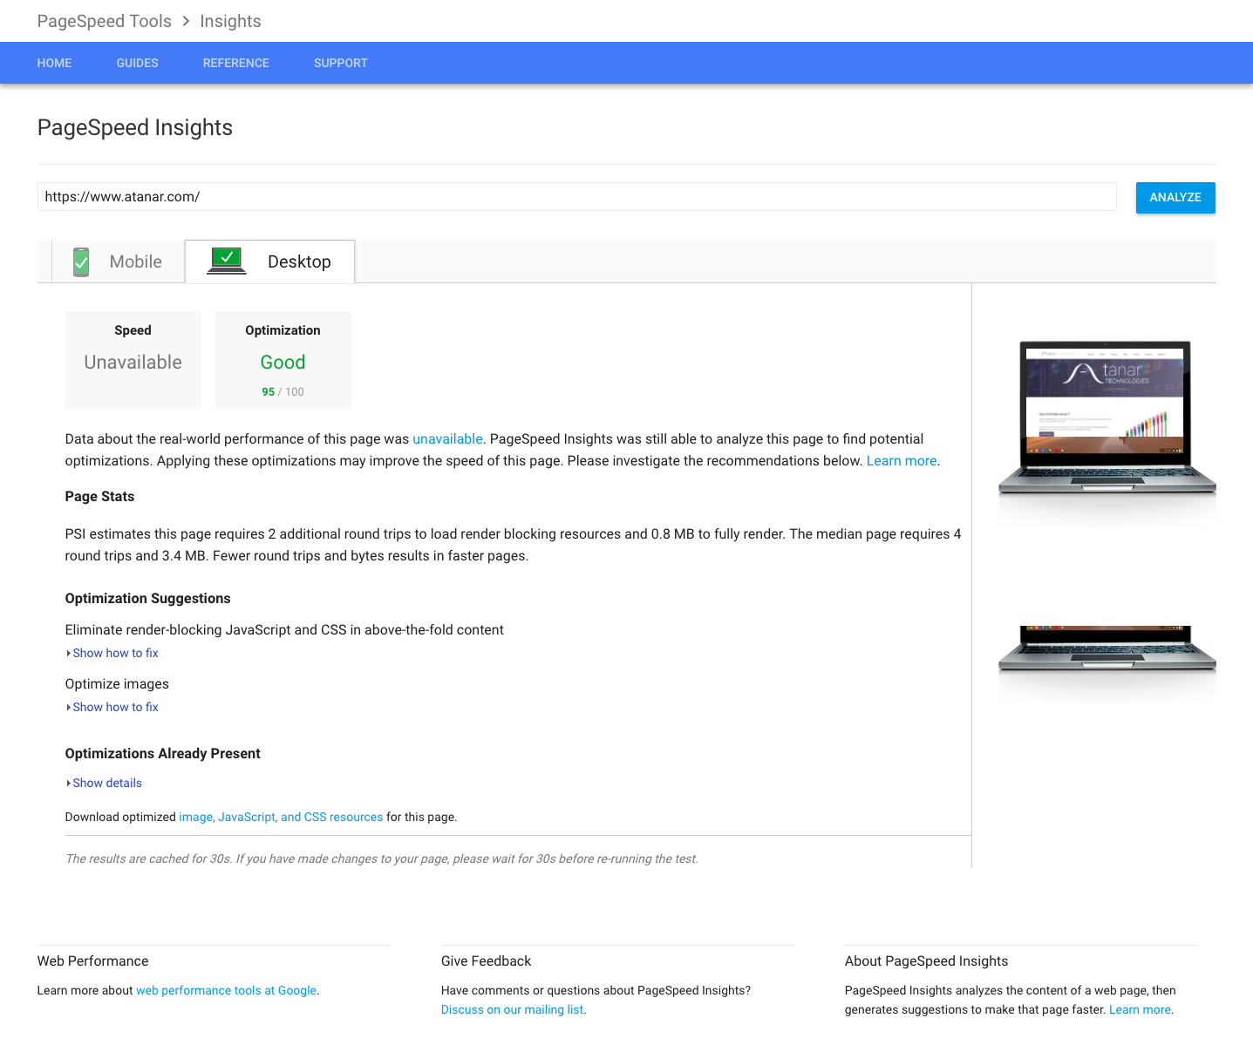
Task: Click the Insights breadcrumb link
Action: click(x=230, y=21)
